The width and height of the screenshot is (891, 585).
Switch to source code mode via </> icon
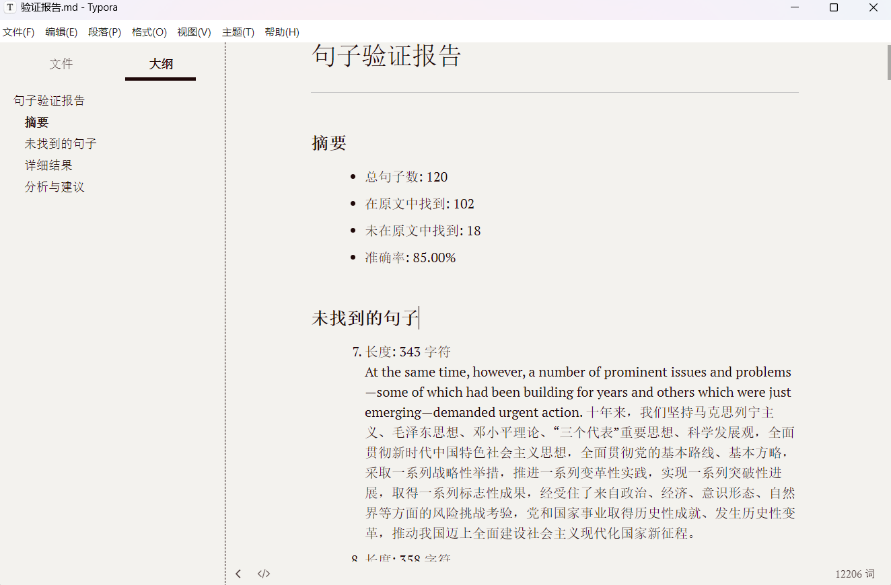pyautogui.click(x=263, y=573)
